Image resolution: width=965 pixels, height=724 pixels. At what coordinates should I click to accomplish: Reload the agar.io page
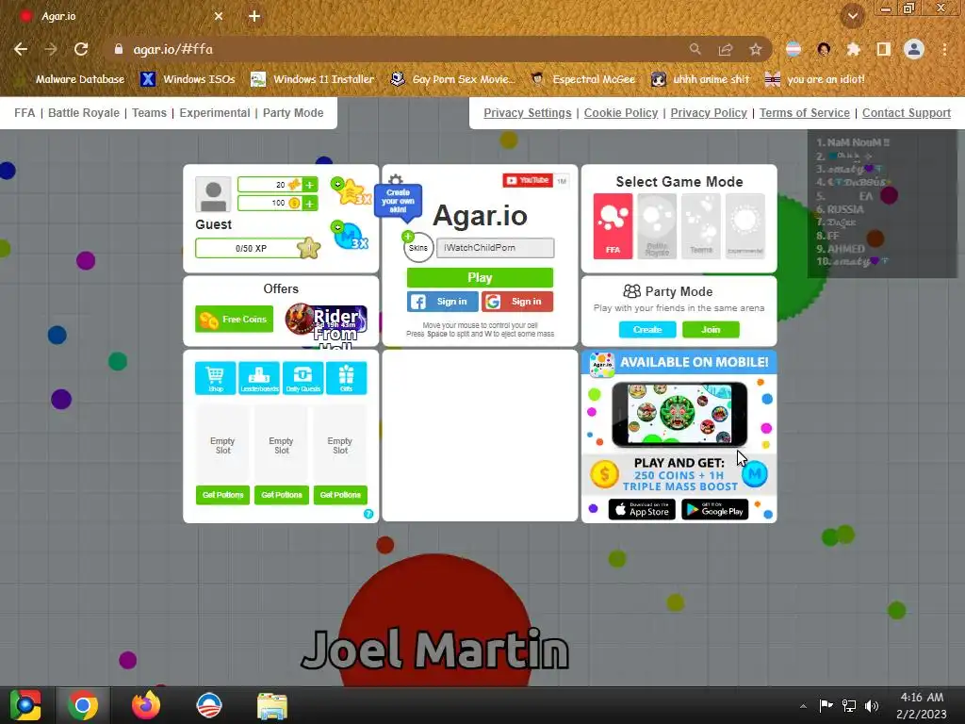(x=81, y=49)
